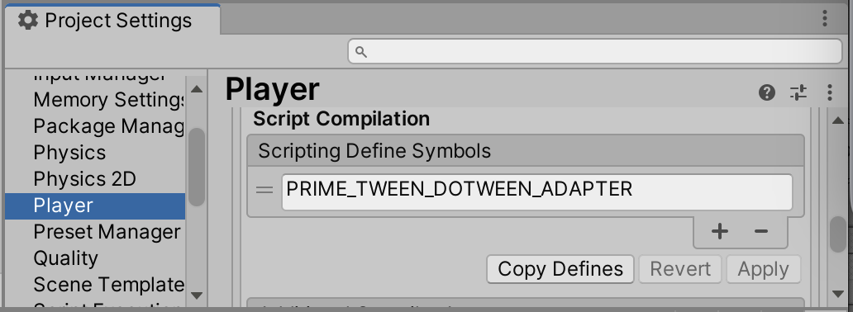Remove the selected scripting define symbol
The height and width of the screenshot is (312, 853).
(761, 232)
